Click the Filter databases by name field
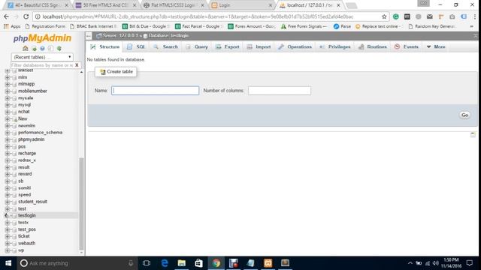This screenshot has width=481, height=270. pos(42,65)
